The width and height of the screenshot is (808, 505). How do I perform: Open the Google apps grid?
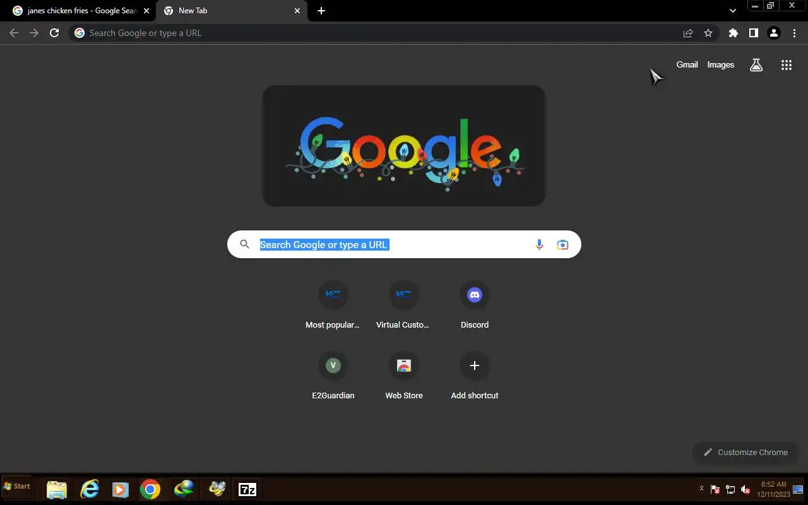[787, 65]
